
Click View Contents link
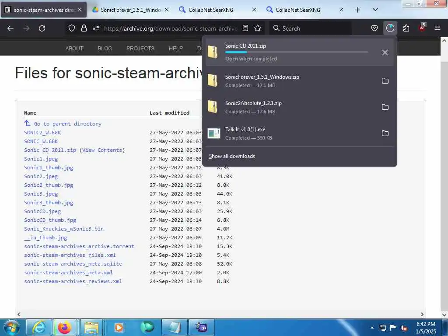coord(102,150)
